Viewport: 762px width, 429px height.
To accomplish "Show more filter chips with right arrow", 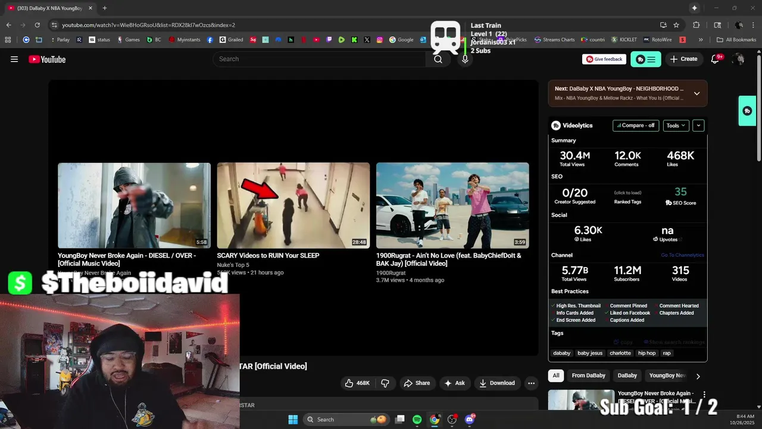I will point(698,376).
